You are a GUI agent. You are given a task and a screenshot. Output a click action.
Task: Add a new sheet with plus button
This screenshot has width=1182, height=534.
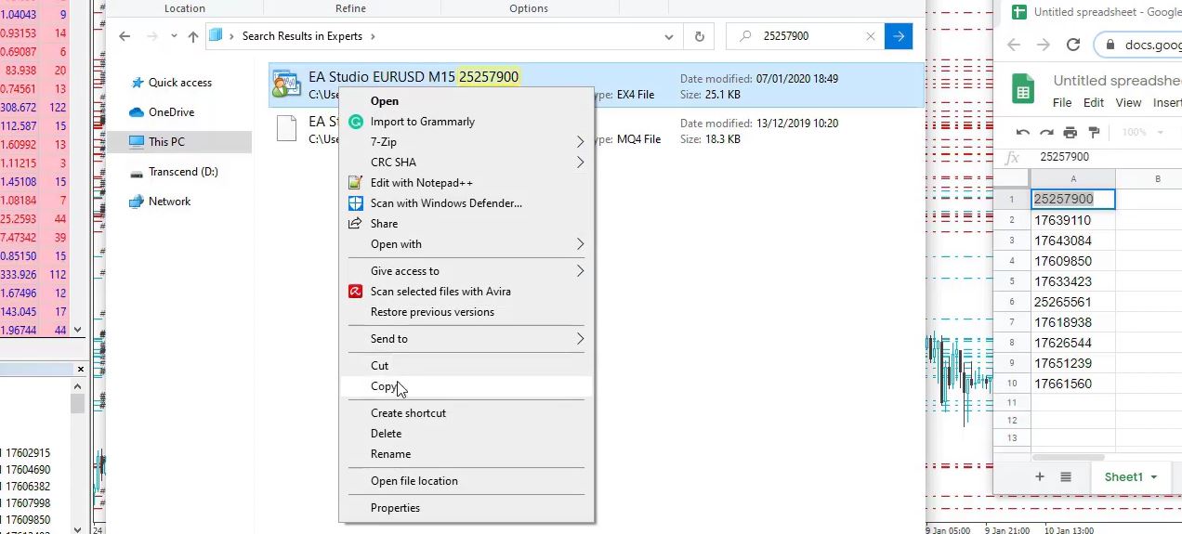click(1040, 476)
